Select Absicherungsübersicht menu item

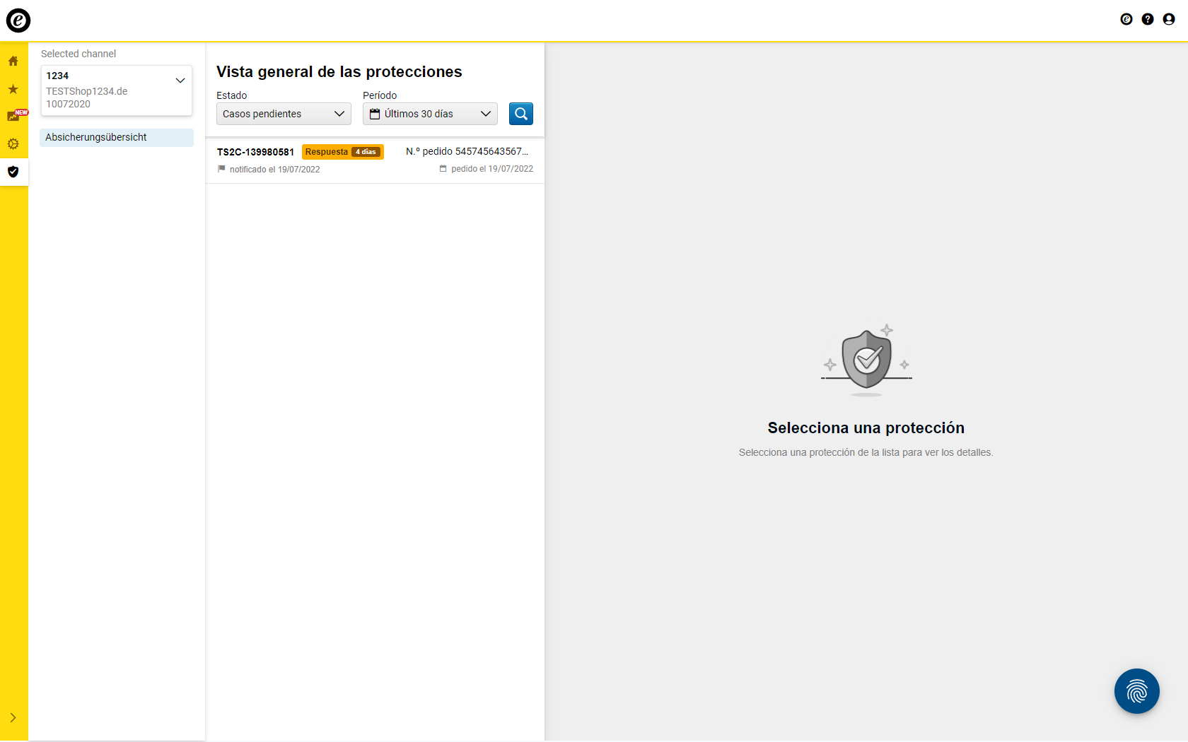pos(117,138)
